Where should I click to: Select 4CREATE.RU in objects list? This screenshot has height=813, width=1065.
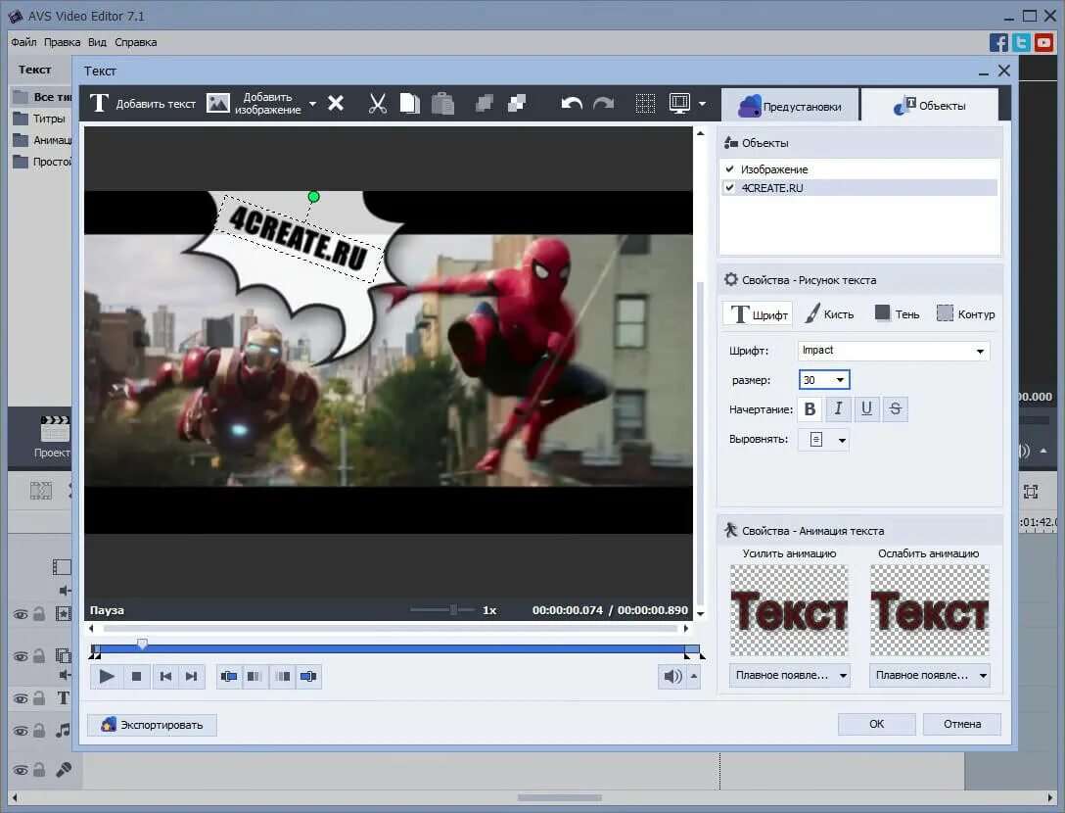pyautogui.click(x=859, y=188)
